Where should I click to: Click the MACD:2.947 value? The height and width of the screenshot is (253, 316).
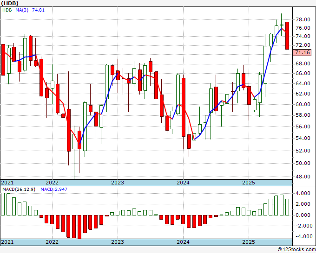54,190
